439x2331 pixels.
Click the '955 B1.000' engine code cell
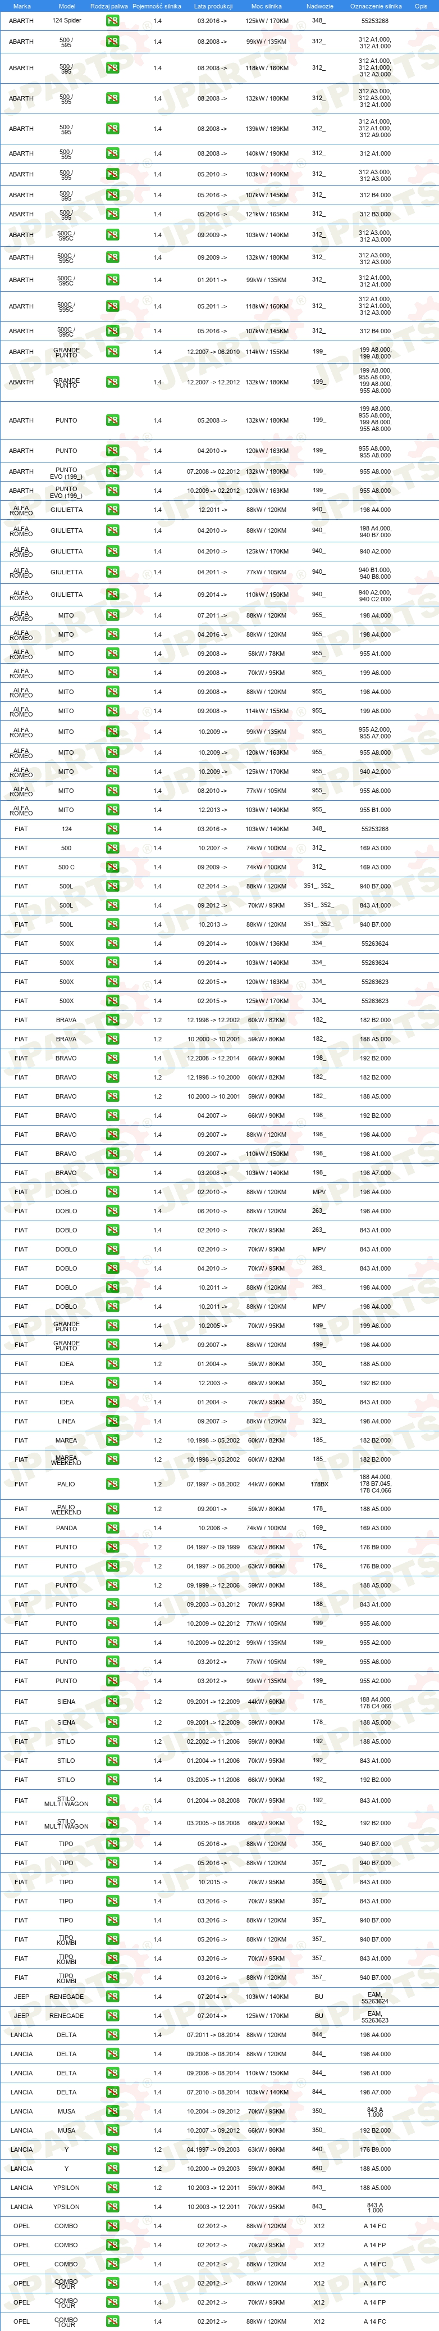coord(375,810)
